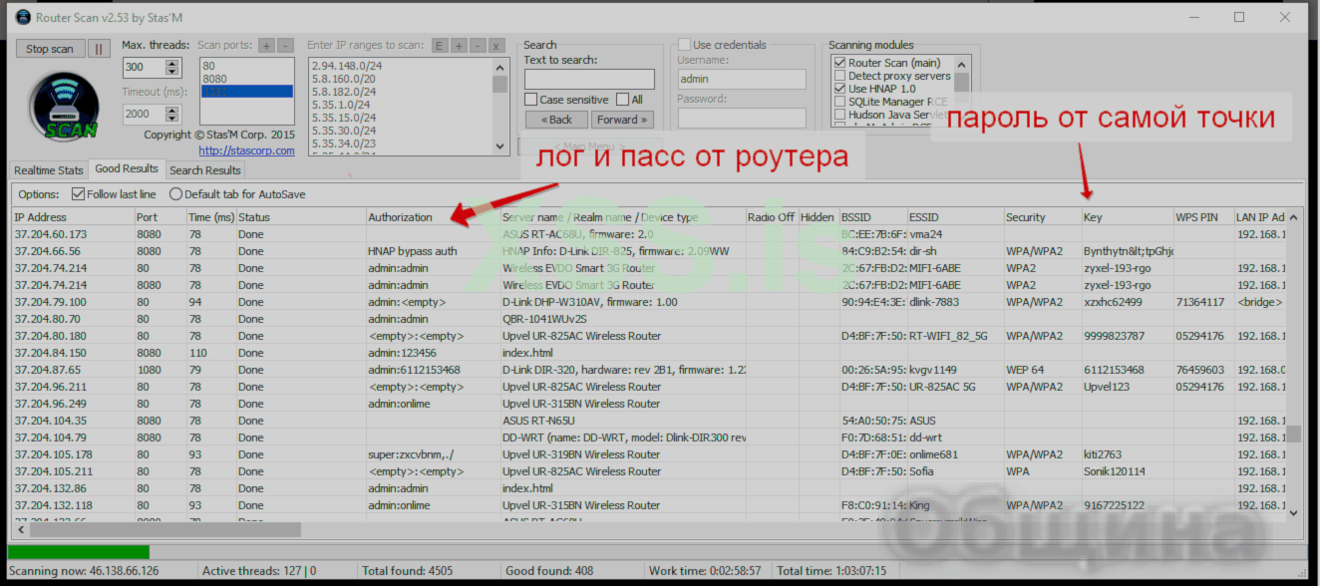Open the http://stascorp.com link
Viewport: 1320px width, 586px height.
(x=246, y=150)
